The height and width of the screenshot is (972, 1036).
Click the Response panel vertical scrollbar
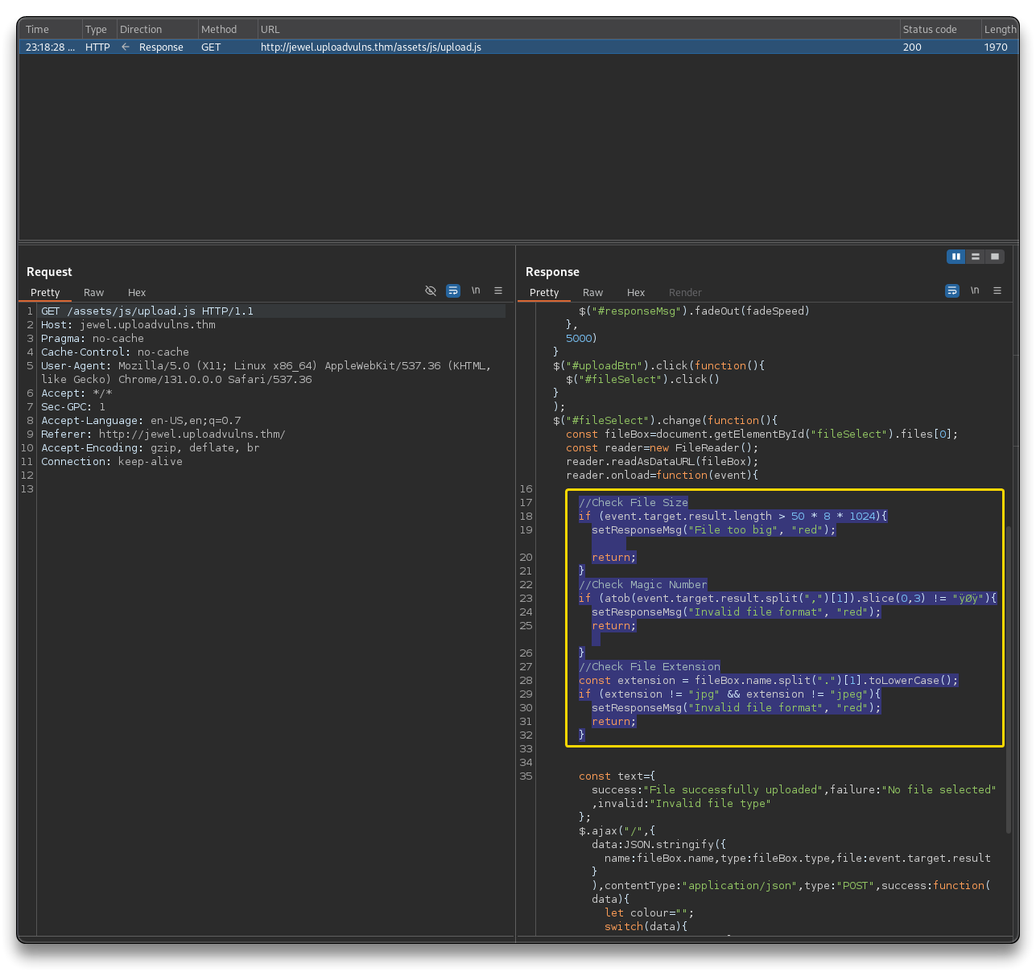pyautogui.click(x=1009, y=680)
